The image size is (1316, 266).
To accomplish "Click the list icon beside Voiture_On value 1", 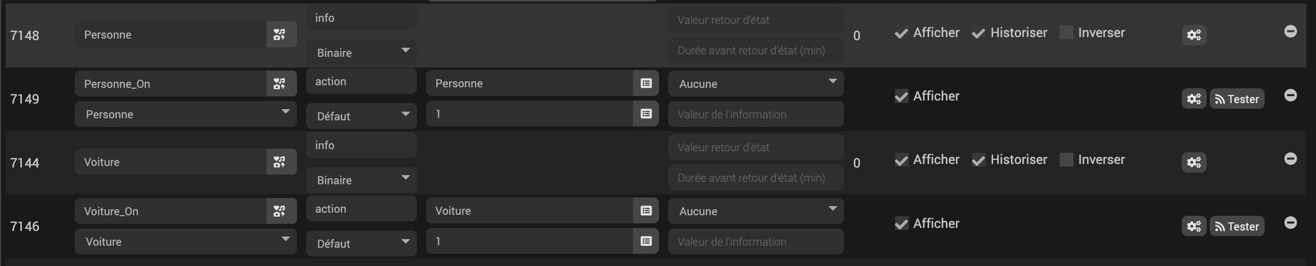I will (646, 242).
